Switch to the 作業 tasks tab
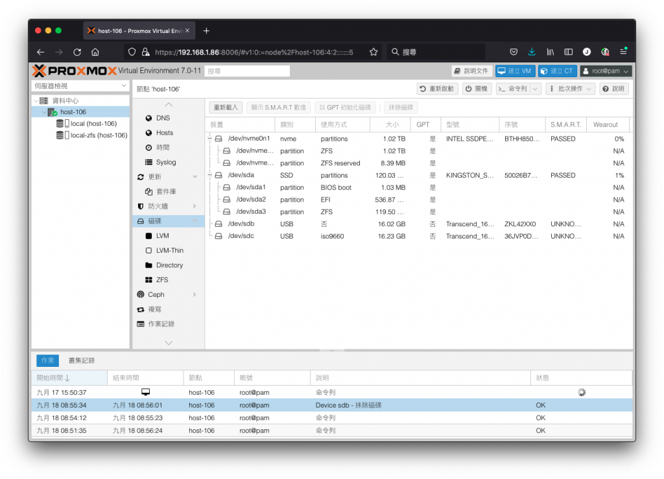This screenshot has height=479, width=664. point(47,360)
